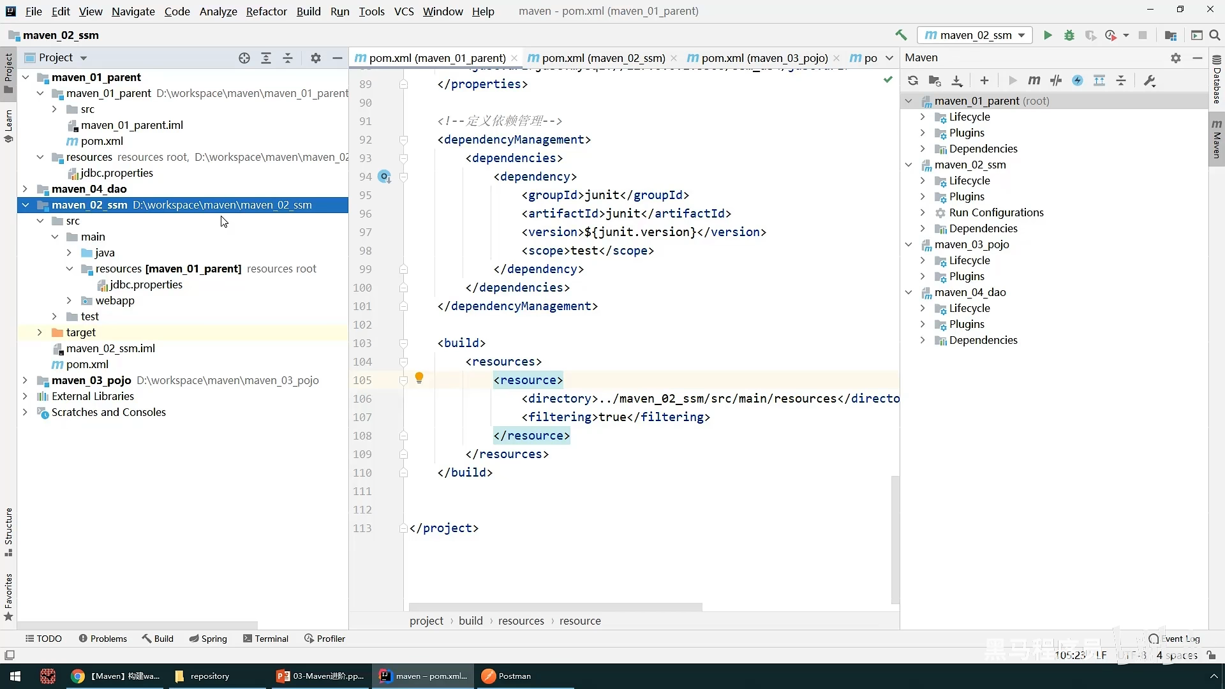Image resolution: width=1225 pixels, height=689 pixels.
Task: Open run configuration dropdown maven_02_ssm
Action: pyautogui.click(x=974, y=35)
